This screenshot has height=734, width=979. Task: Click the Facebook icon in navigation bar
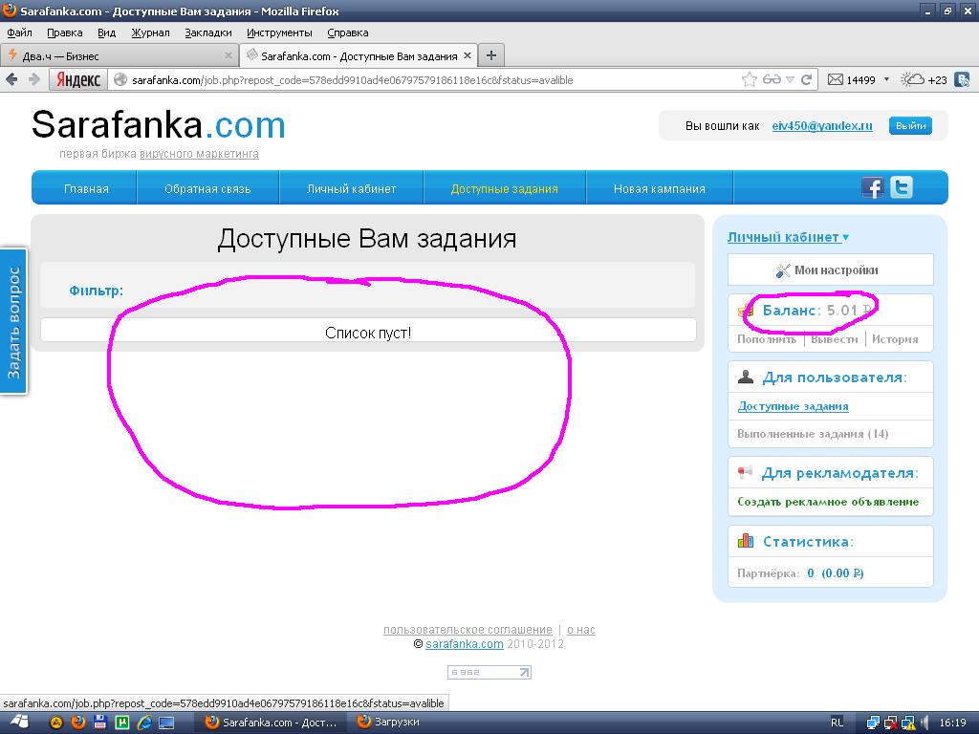[872, 187]
